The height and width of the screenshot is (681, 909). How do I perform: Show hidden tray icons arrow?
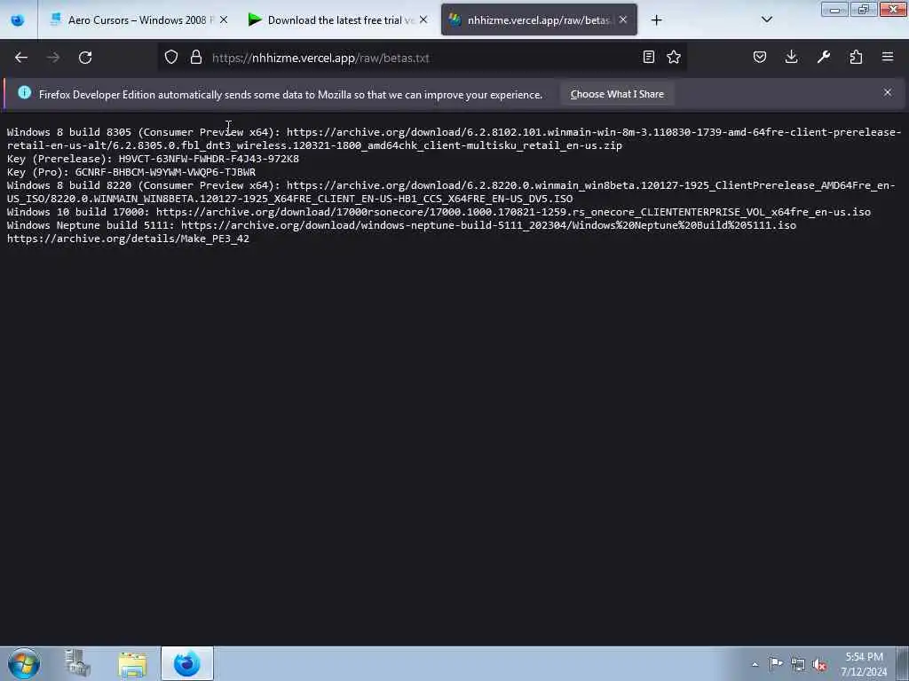pyautogui.click(x=755, y=664)
